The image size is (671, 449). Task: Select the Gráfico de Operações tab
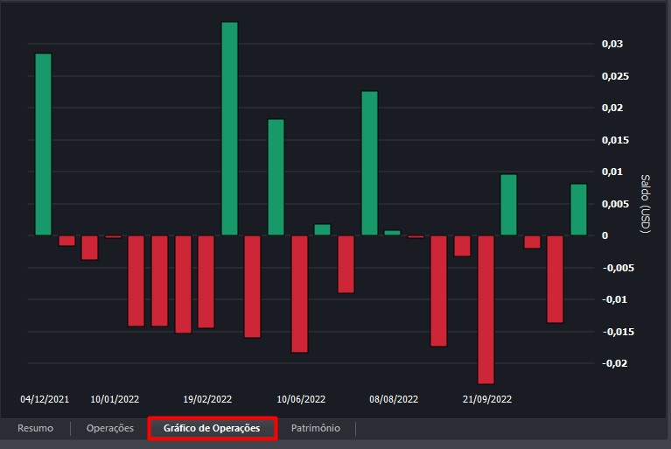[212, 428]
